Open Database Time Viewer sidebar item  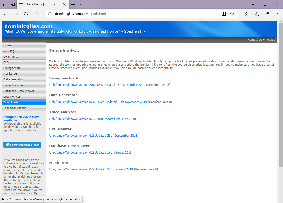pyautogui.click(x=24, y=91)
